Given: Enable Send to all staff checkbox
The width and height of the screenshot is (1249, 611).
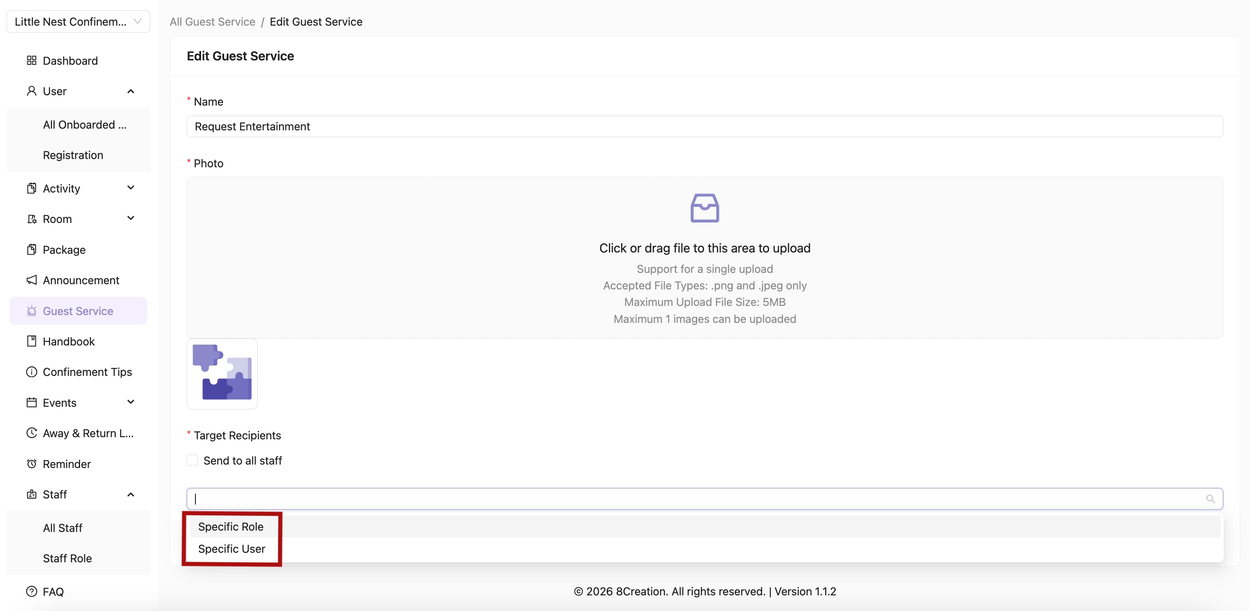Looking at the screenshot, I should pos(192,461).
